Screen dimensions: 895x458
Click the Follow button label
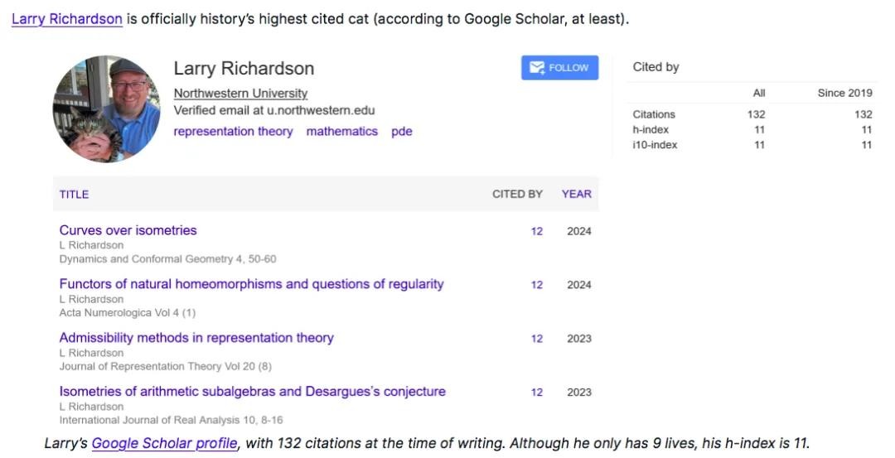(568, 68)
